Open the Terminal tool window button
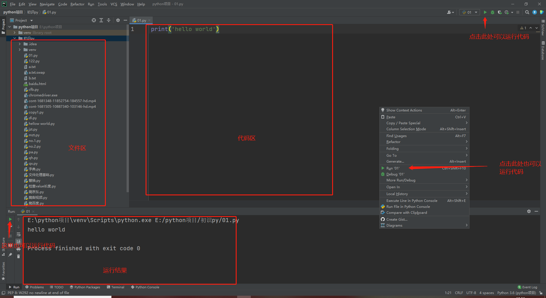546x298 pixels. 115,287
